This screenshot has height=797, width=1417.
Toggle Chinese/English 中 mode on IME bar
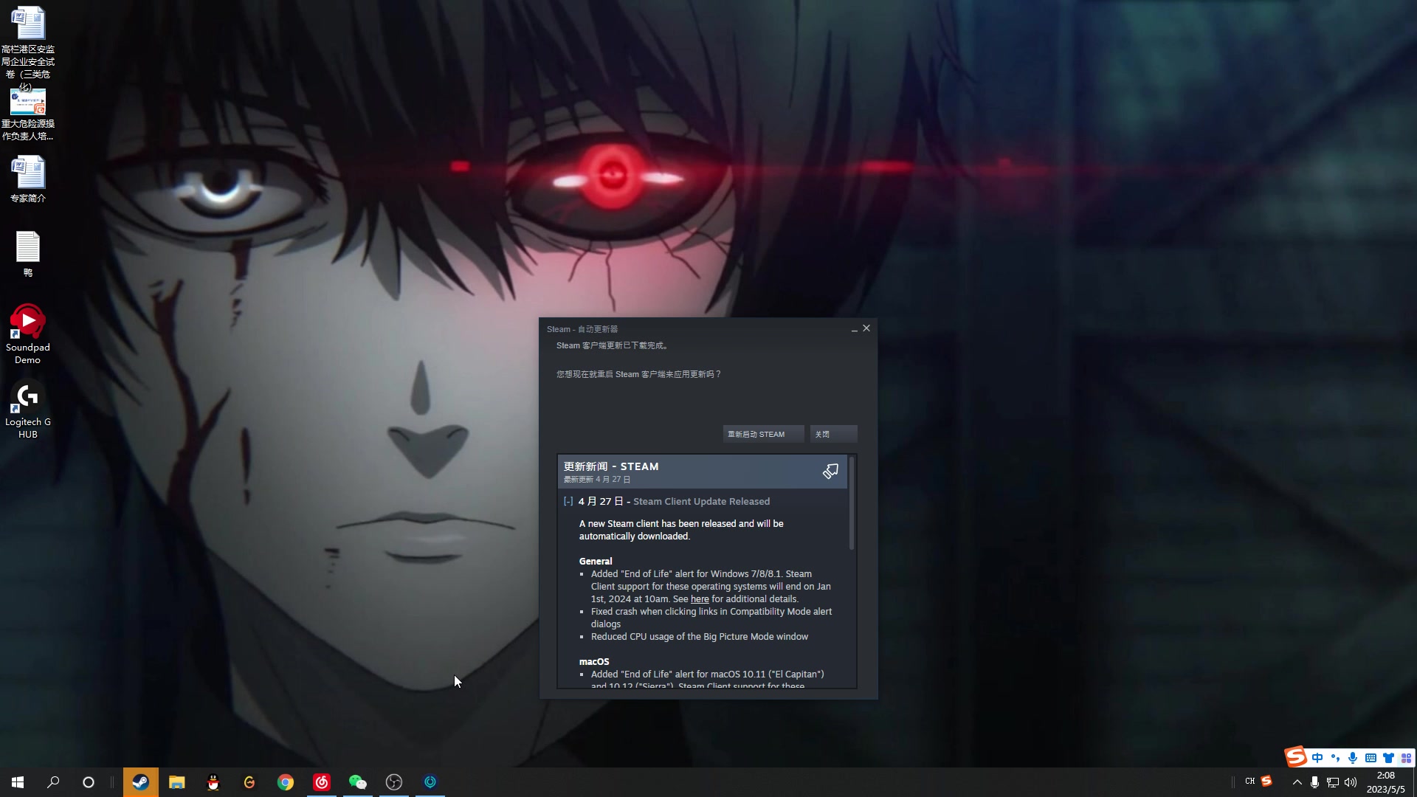pyautogui.click(x=1317, y=758)
